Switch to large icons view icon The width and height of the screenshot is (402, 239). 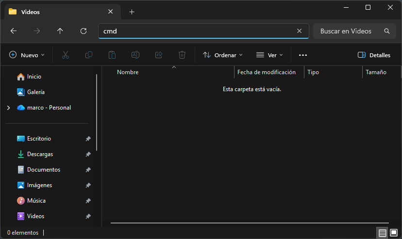(394, 233)
